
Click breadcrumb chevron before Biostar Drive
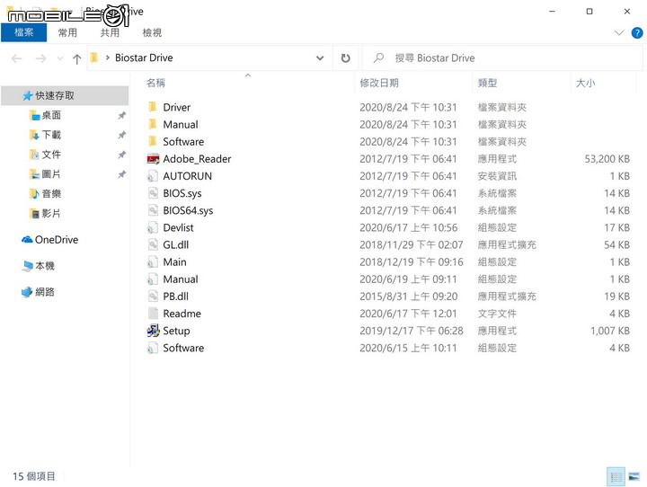(x=107, y=58)
